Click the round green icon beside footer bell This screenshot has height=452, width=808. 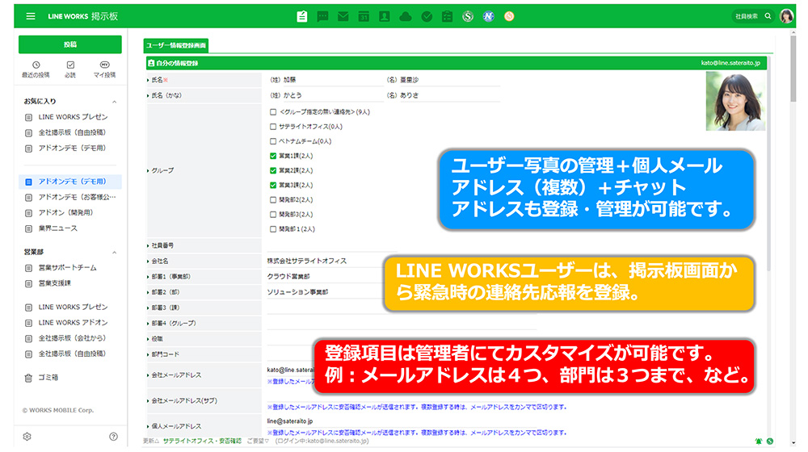770,442
